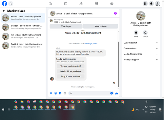Open the Windows notification center icon
Screen dimensions: 164x120
(x=160, y=110)
